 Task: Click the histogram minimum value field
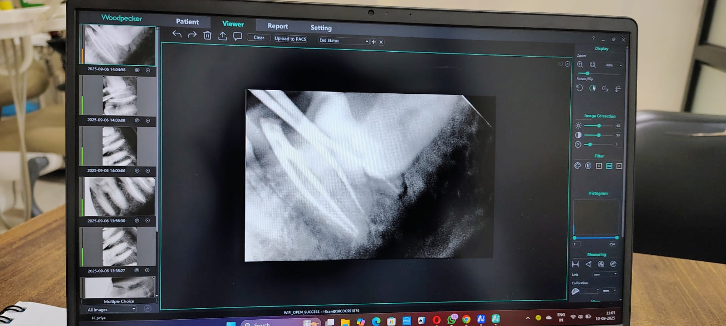(x=576, y=244)
